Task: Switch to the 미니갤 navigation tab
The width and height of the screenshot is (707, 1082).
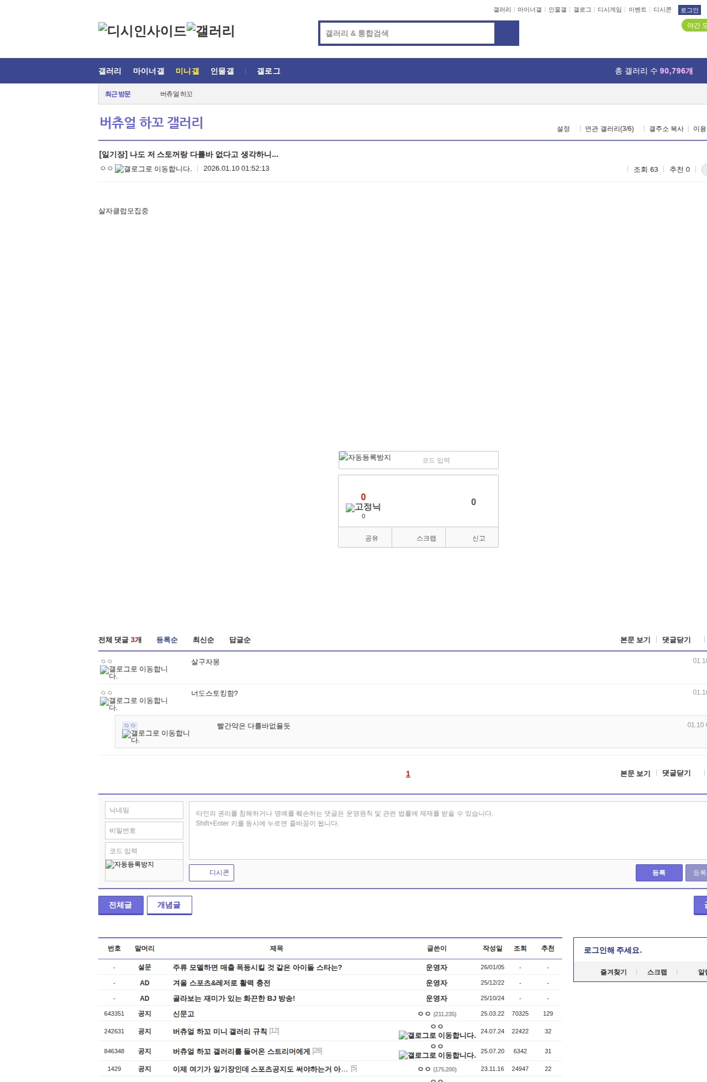Action: pos(187,71)
